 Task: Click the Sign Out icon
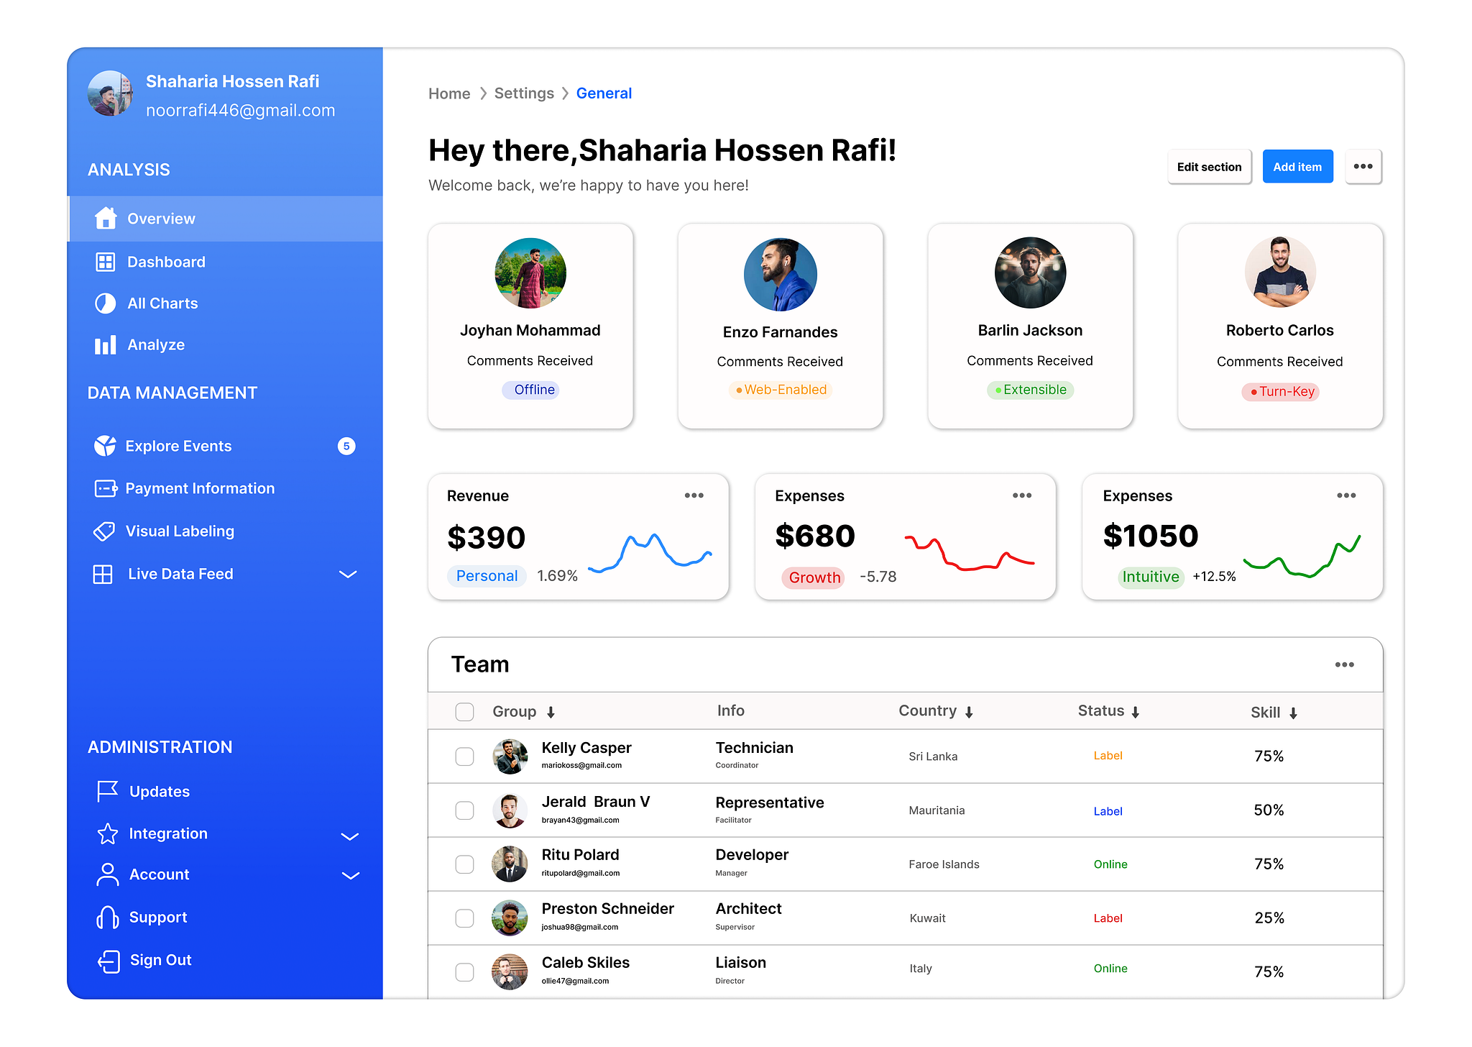coord(109,961)
